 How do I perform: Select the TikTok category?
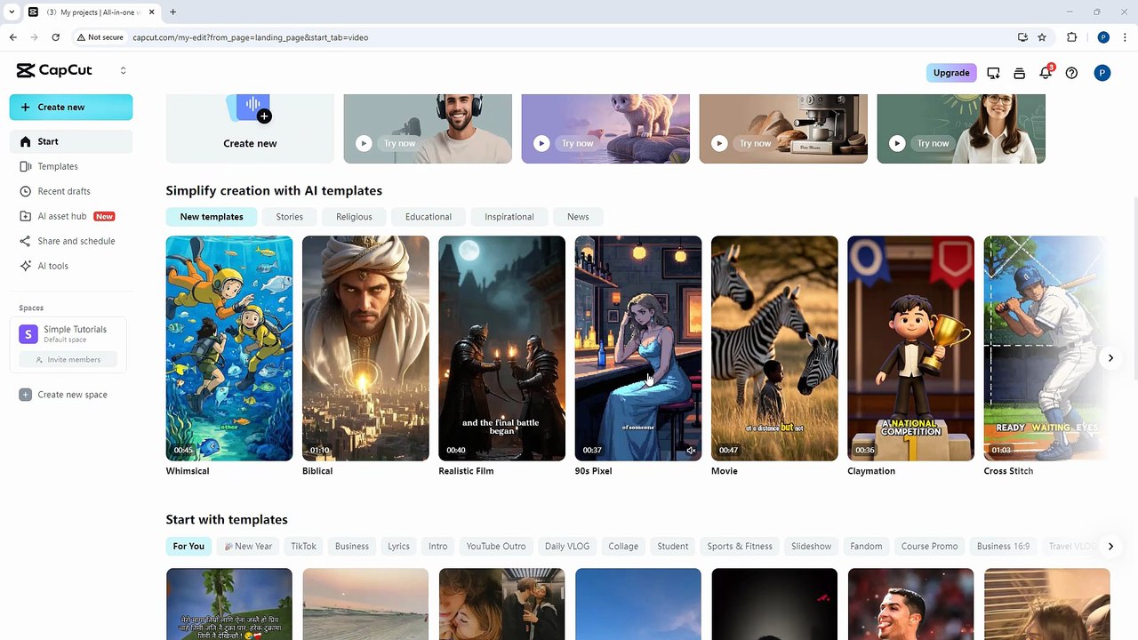pyautogui.click(x=303, y=547)
